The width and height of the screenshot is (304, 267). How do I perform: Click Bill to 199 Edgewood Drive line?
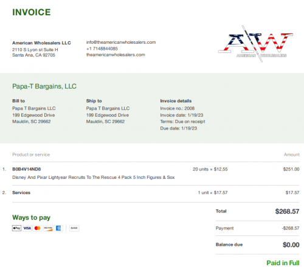33,115
